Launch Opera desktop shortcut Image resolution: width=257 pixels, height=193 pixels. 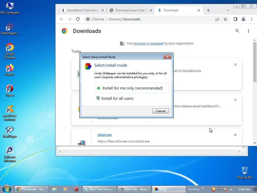[10, 90]
